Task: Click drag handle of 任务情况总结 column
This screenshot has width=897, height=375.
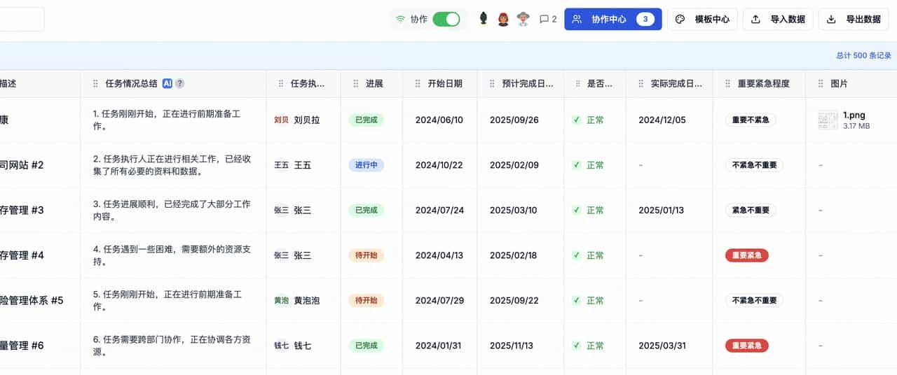Action: [95, 83]
